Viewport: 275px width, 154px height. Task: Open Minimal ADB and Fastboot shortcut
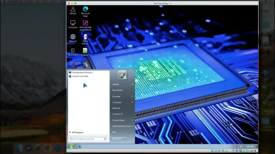pos(85,23)
